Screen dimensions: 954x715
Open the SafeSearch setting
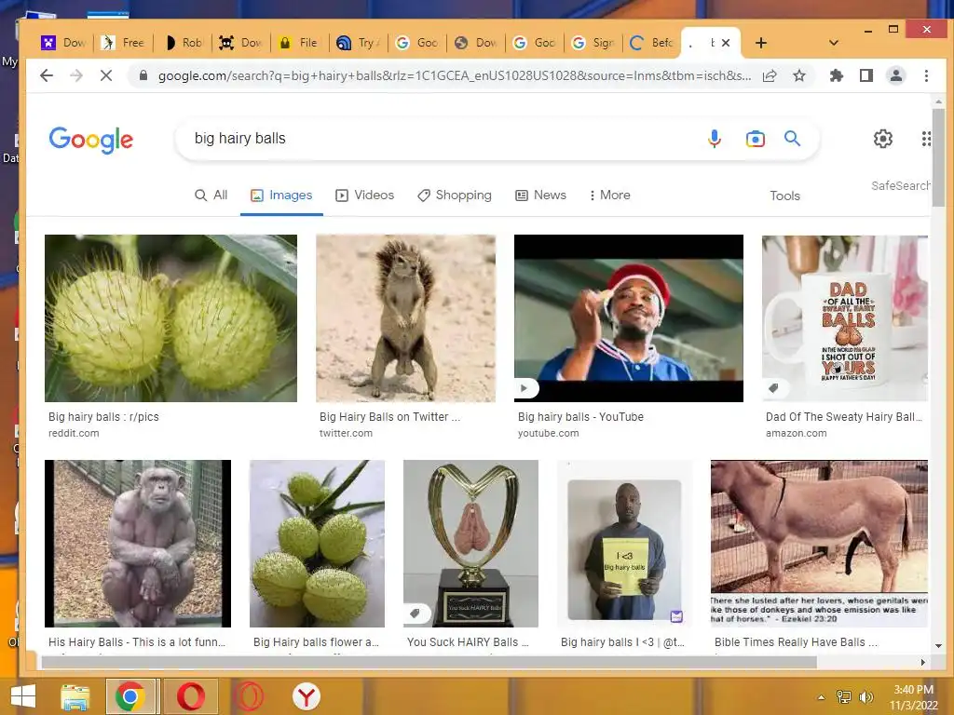(x=901, y=185)
